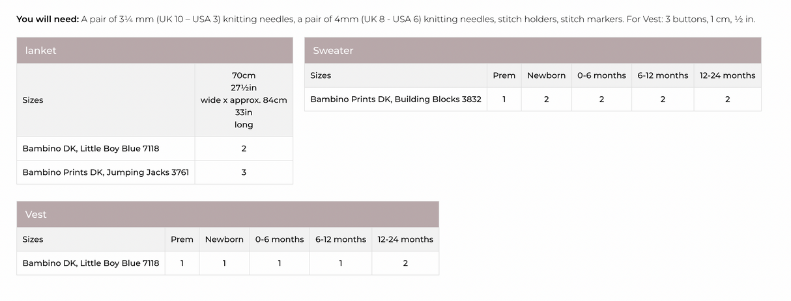Click quantity 2 for Little Boy Blue blanket
791x301 pixels.
(x=244, y=148)
